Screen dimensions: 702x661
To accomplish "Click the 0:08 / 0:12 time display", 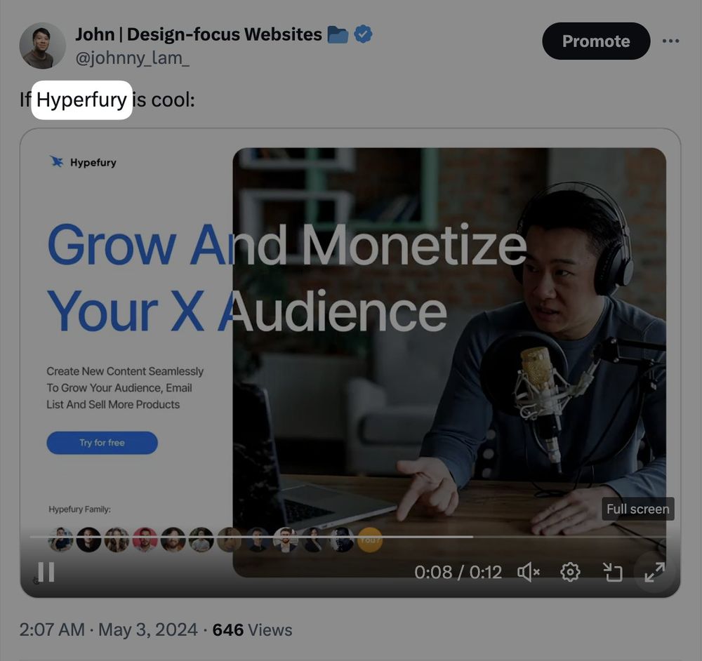I will point(458,573).
